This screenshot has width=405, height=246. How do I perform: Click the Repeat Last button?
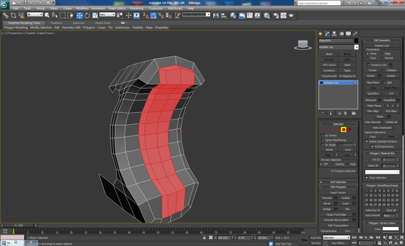[382, 46]
